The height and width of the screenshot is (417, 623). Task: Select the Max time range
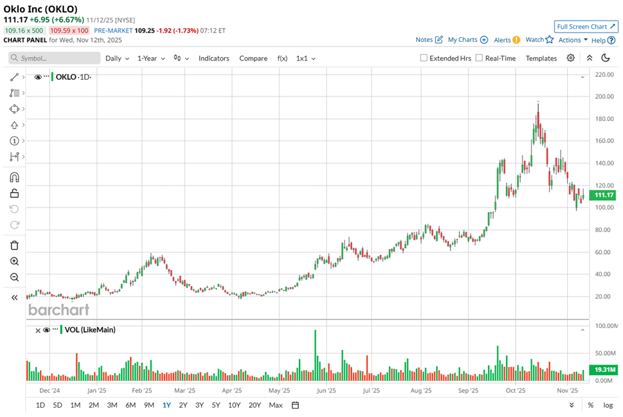coord(276,405)
